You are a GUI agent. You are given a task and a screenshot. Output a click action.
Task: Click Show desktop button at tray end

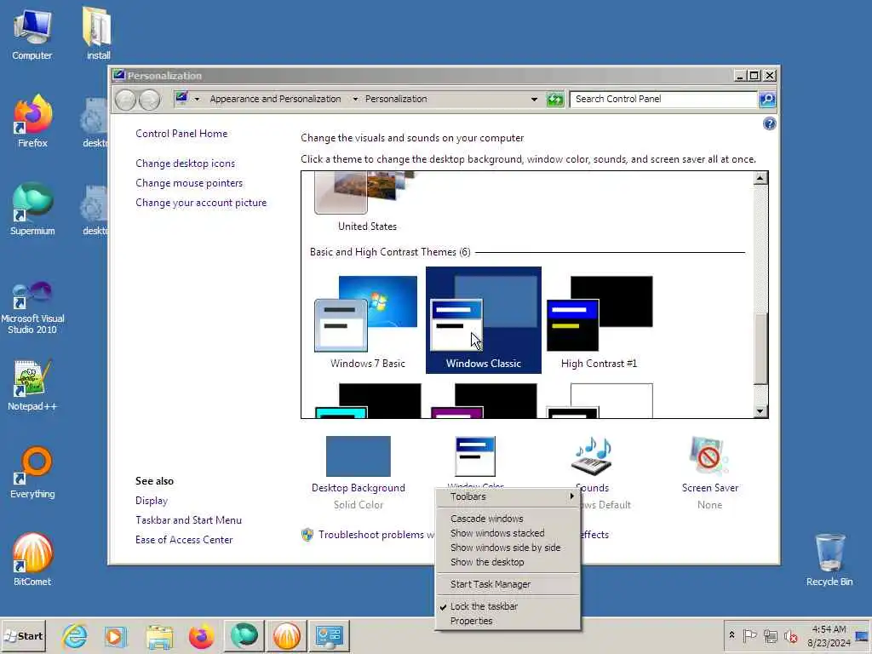click(x=862, y=635)
